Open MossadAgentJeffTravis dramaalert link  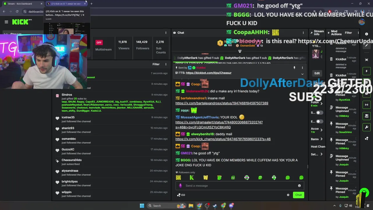click(219, 125)
